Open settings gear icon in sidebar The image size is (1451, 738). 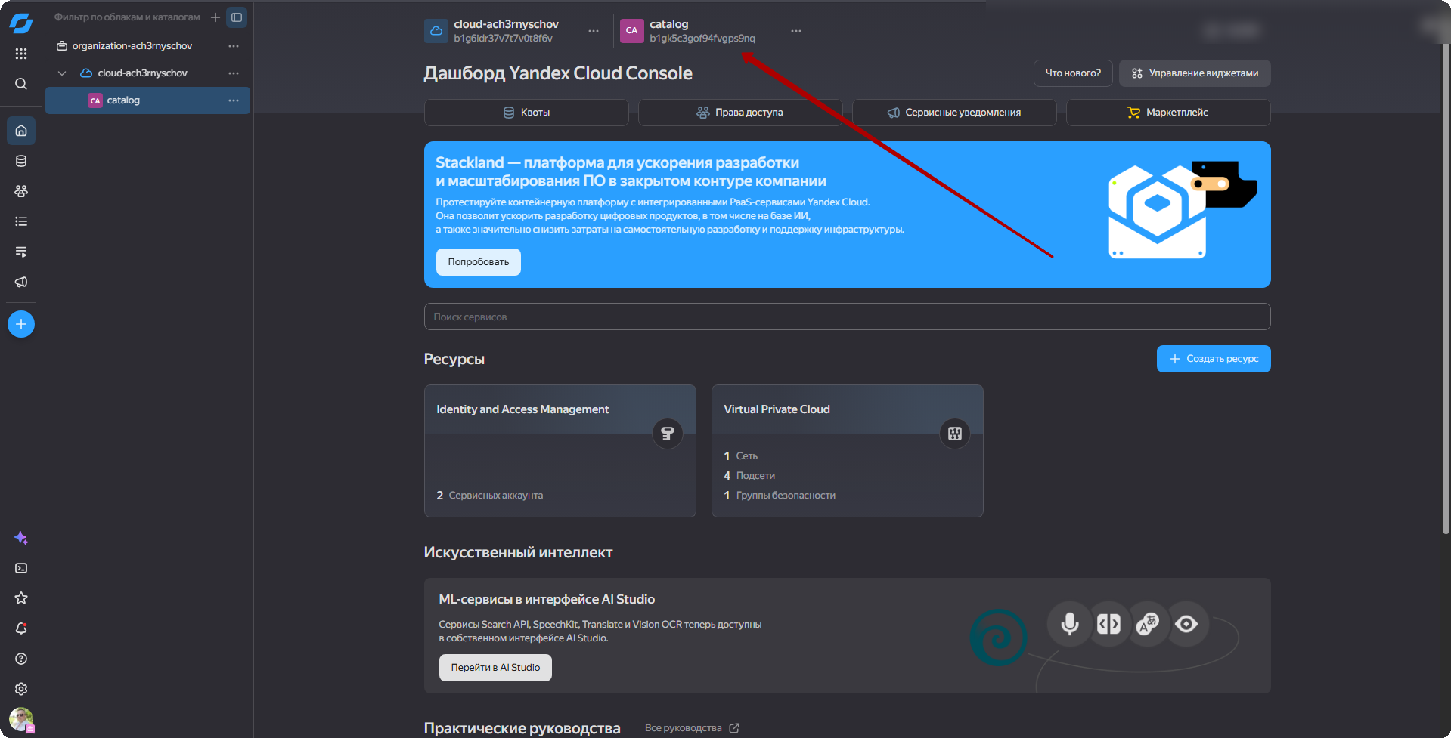tap(21, 689)
